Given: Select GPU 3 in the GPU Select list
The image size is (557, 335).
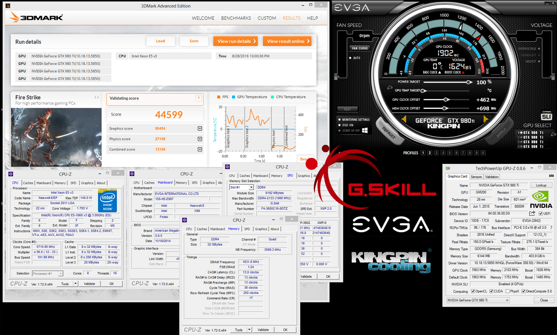Looking at the screenshot, I should [x=531, y=142].
